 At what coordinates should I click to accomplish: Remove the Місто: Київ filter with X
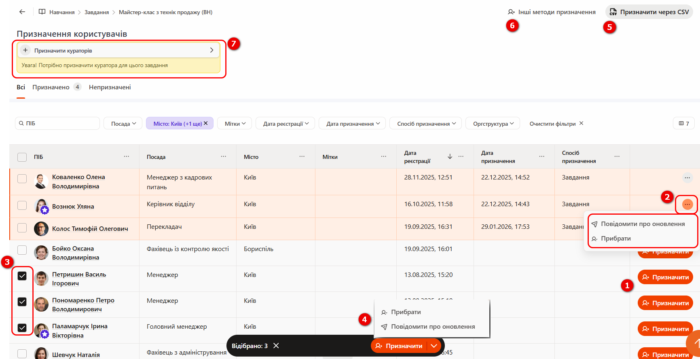206,123
